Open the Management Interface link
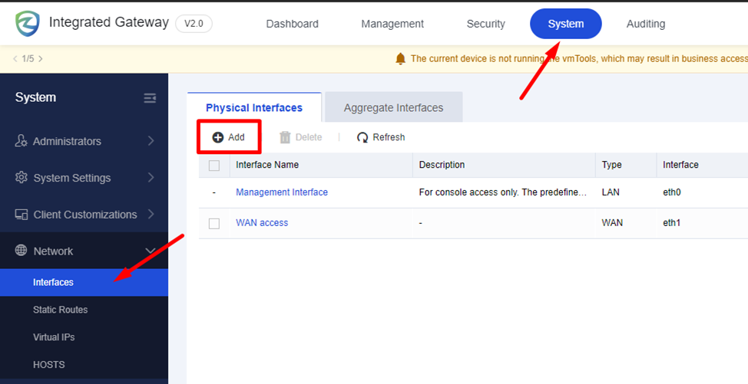Viewport: 748px width, 384px height. click(x=282, y=192)
